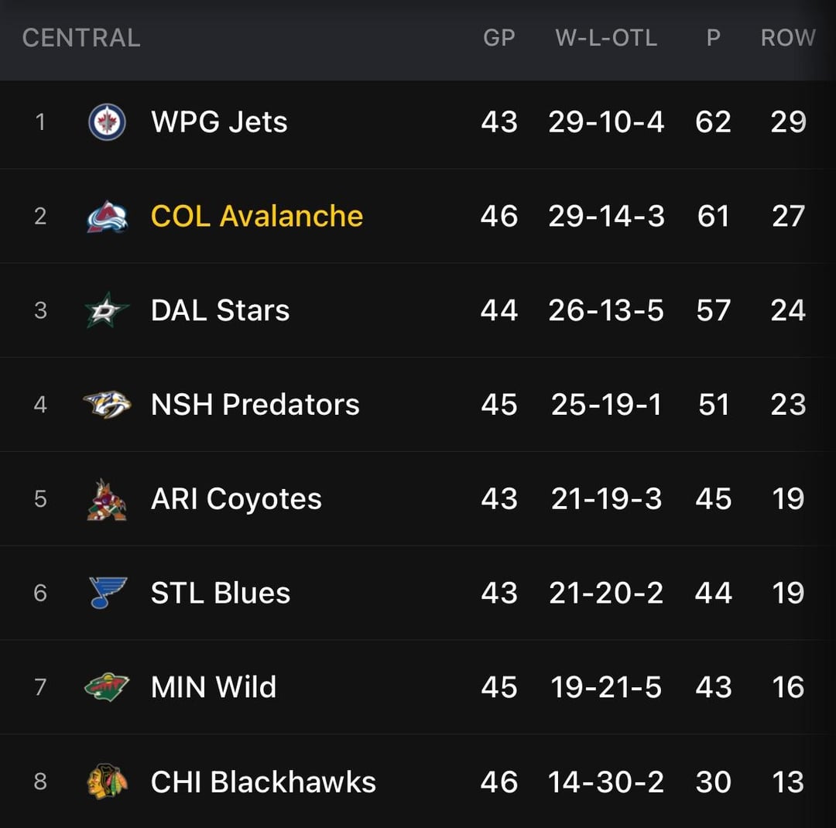Open the CHI Blackhawks team name
The image size is (836, 828).
point(263,782)
